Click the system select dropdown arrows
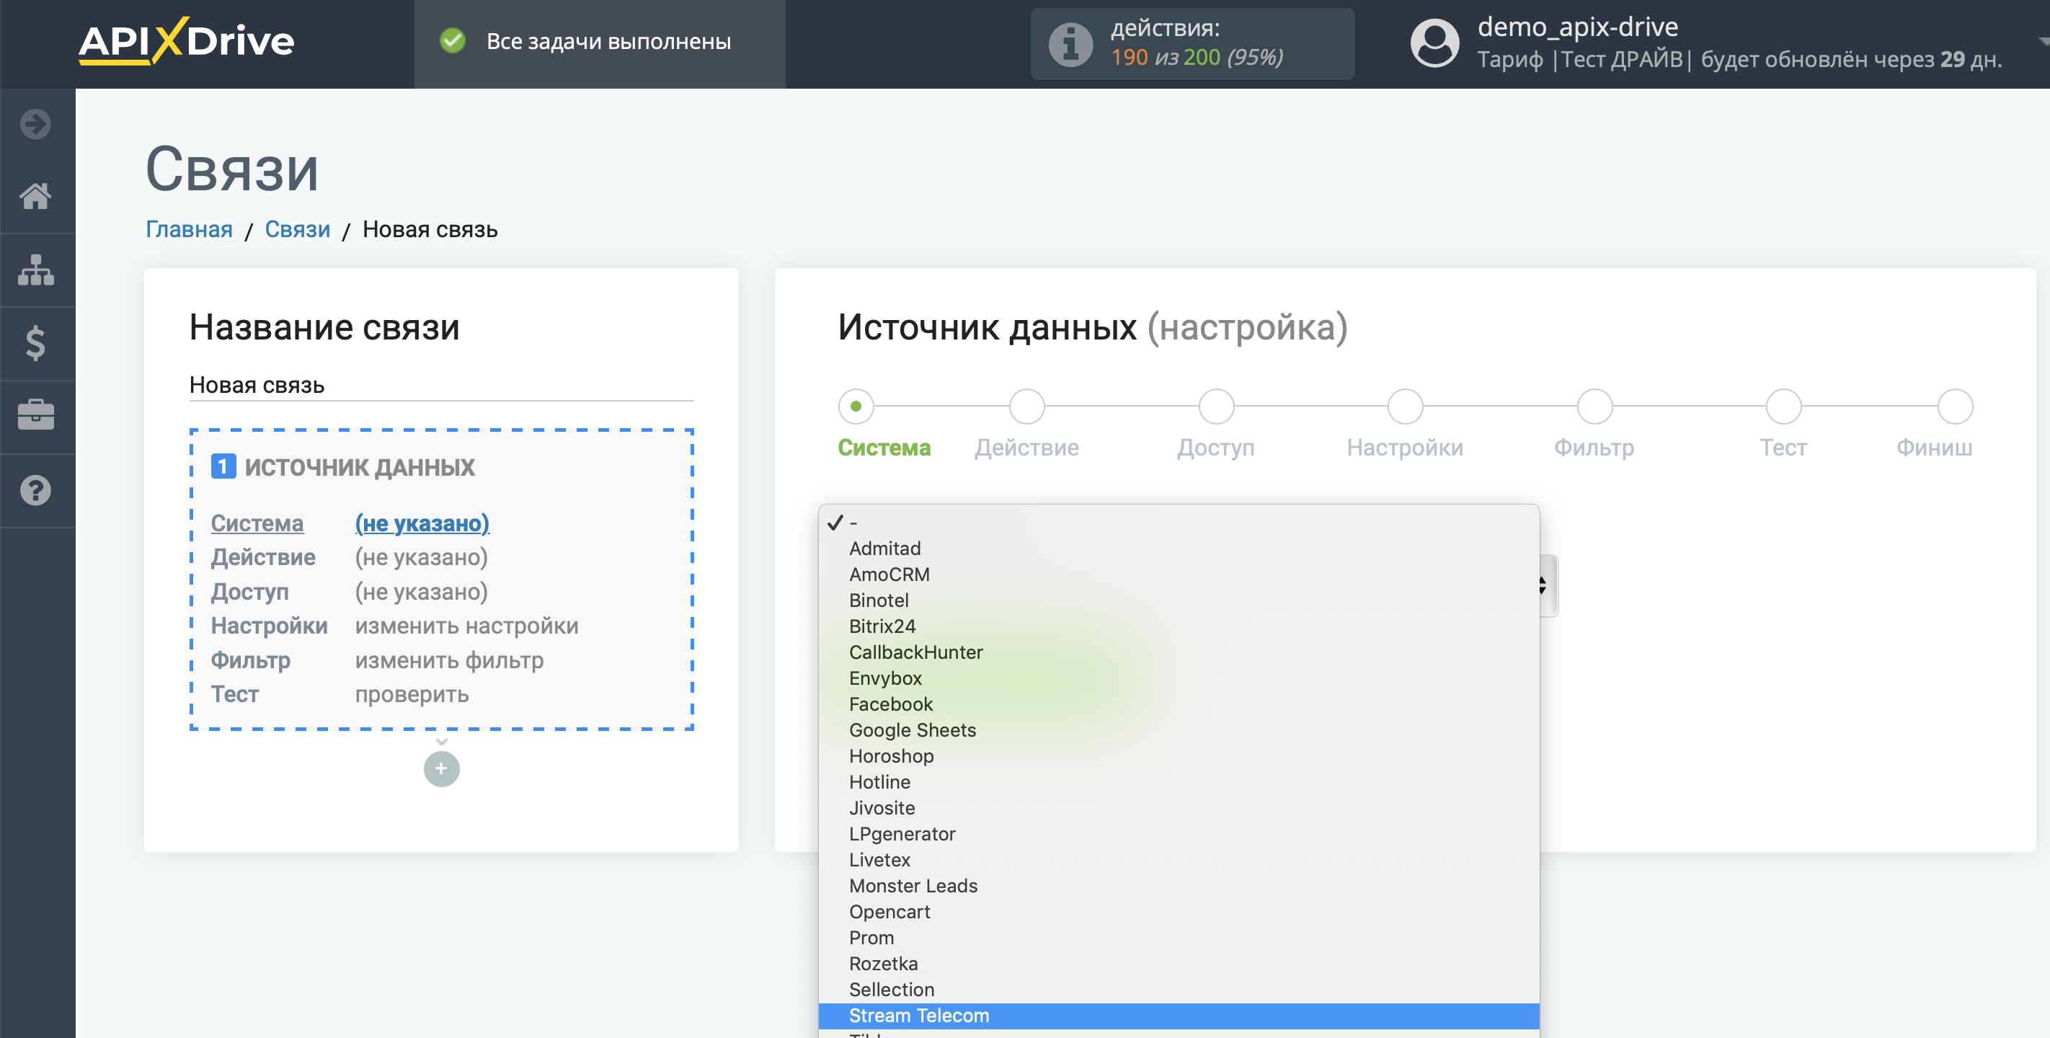 pyautogui.click(x=1544, y=586)
